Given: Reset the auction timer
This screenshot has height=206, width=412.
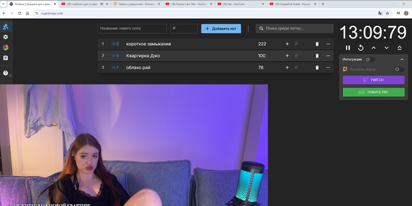Looking at the screenshot, I should (361, 48).
